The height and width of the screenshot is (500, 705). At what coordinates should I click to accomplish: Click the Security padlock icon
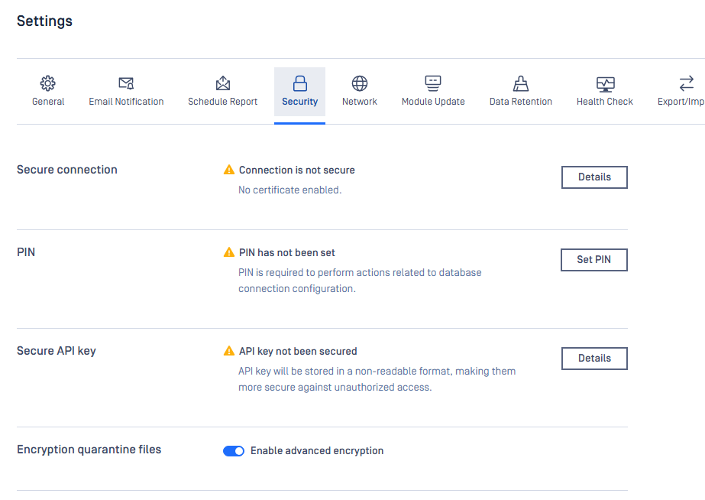click(300, 83)
